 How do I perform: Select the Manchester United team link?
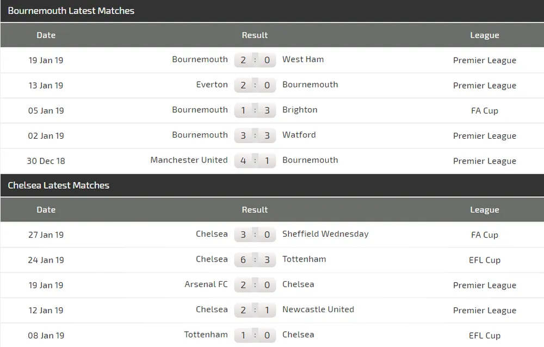(x=189, y=160)
